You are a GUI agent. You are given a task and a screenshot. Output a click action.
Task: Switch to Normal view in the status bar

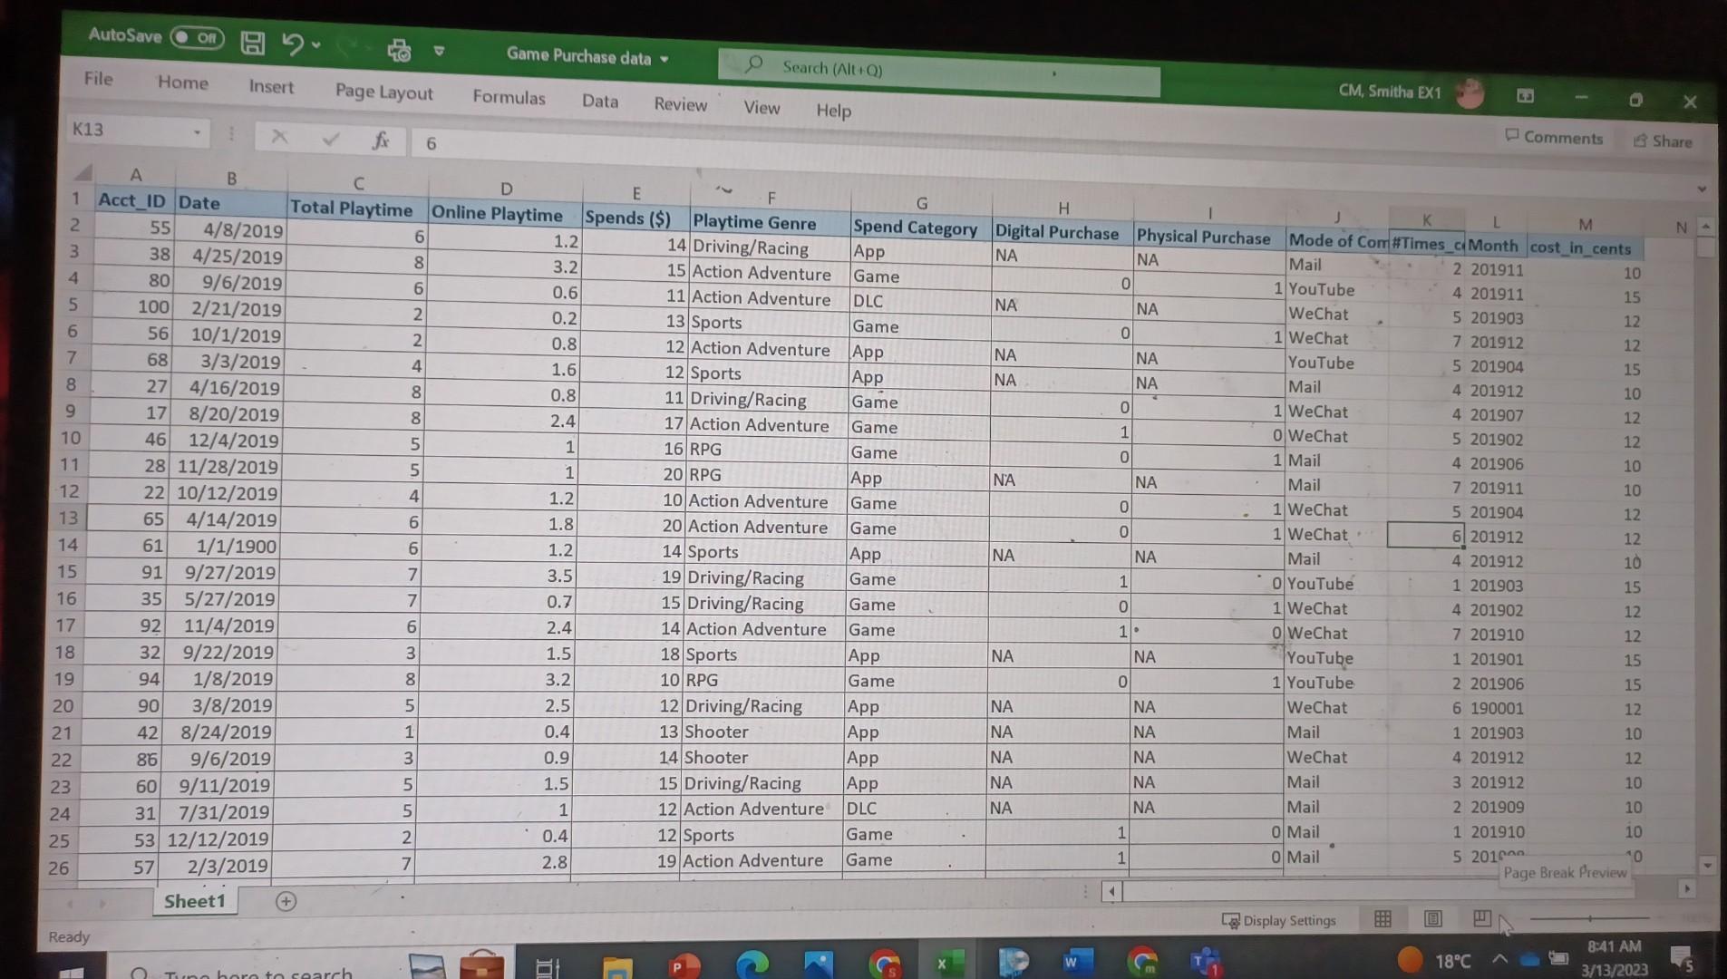click(x=1382, y=919)
